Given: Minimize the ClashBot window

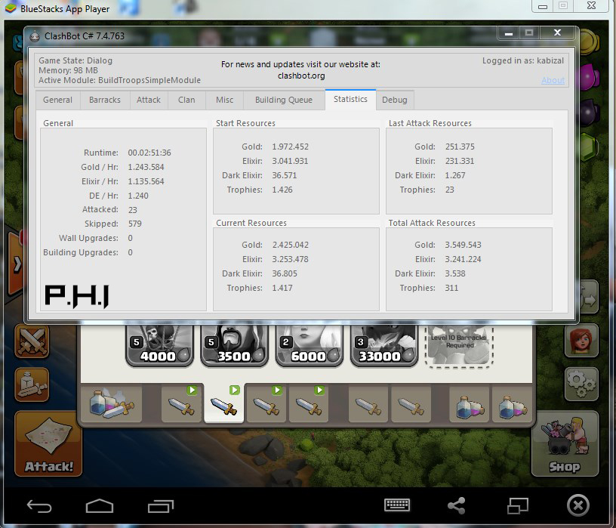Looking at the screenshot, I should click(509, 32).
